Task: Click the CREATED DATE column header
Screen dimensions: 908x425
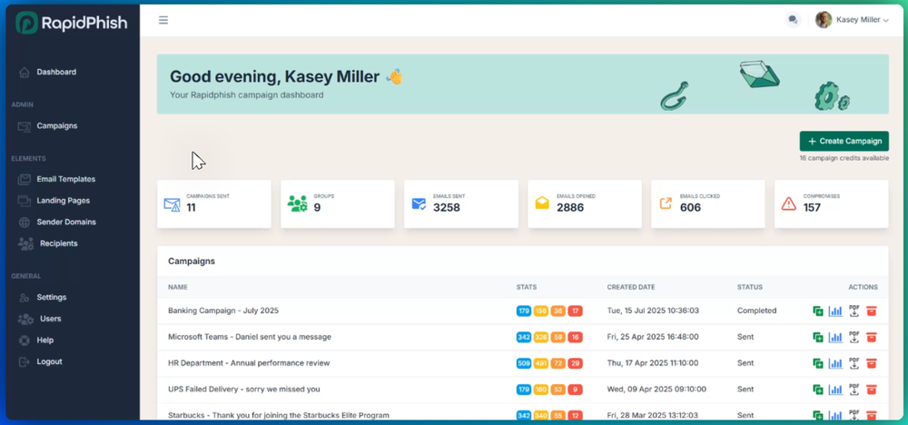Action: click(x=631, y=287)
